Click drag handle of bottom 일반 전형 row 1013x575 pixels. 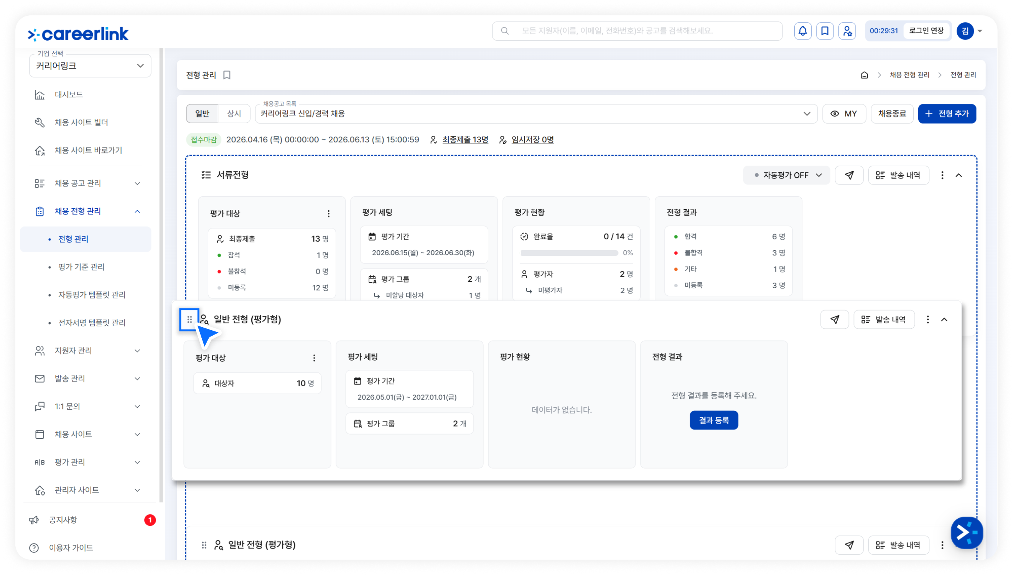tap(204, 545)
